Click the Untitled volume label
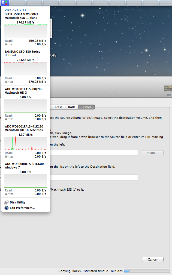This screenshot has width=172, height=275. pos(10,55)
